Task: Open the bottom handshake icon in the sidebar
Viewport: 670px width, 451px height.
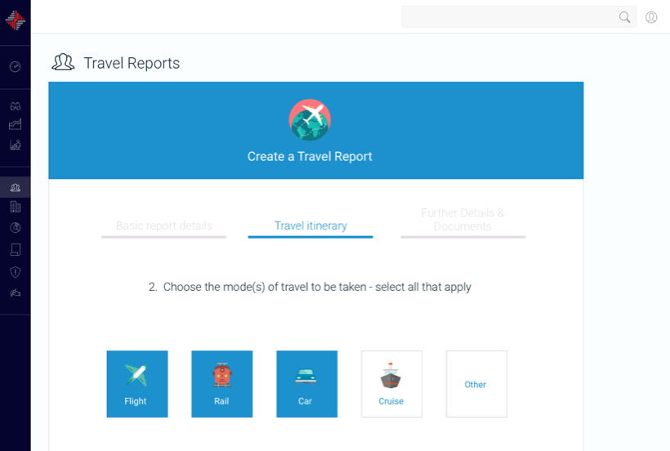Action: [x=15, y=293]
